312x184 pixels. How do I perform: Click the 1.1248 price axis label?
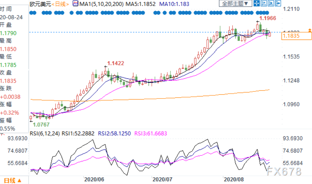(291, 81)
